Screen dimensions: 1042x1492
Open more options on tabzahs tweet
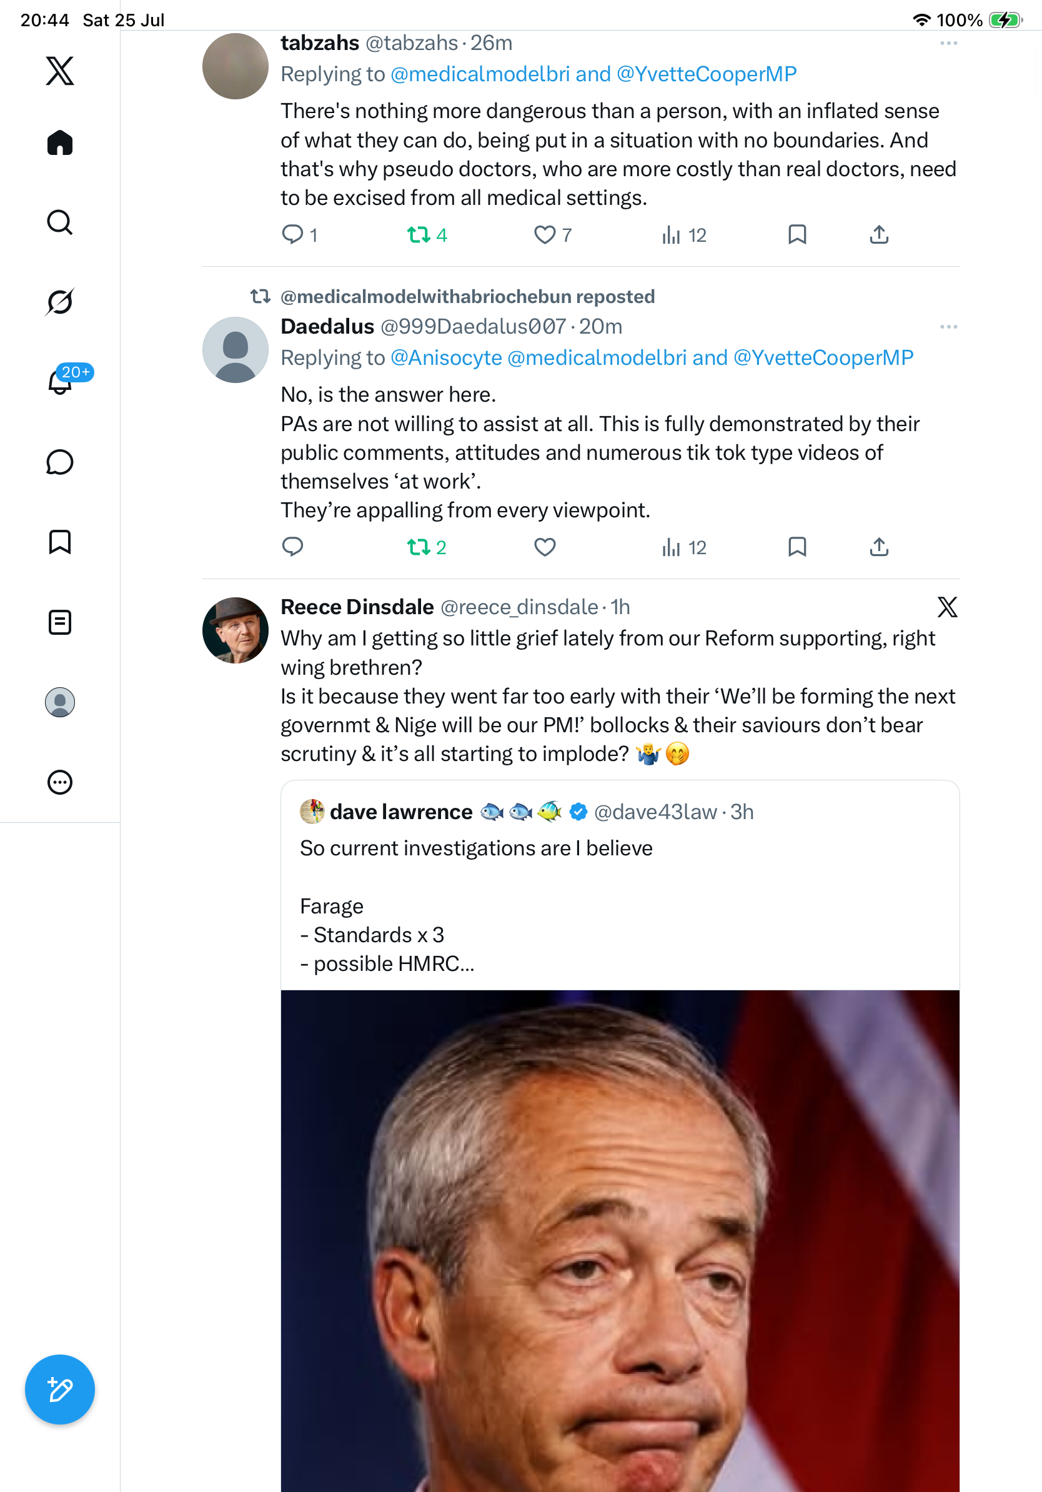(948, 44)
